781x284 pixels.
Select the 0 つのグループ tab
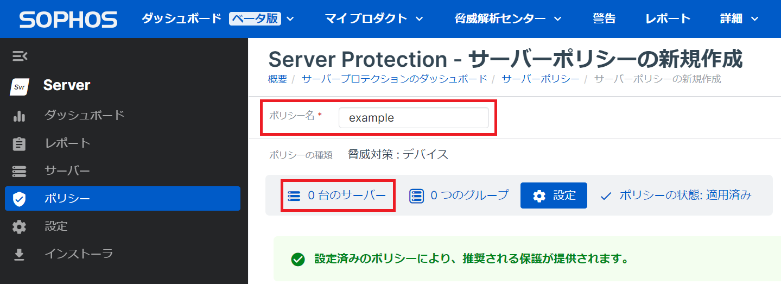[459, 195]
